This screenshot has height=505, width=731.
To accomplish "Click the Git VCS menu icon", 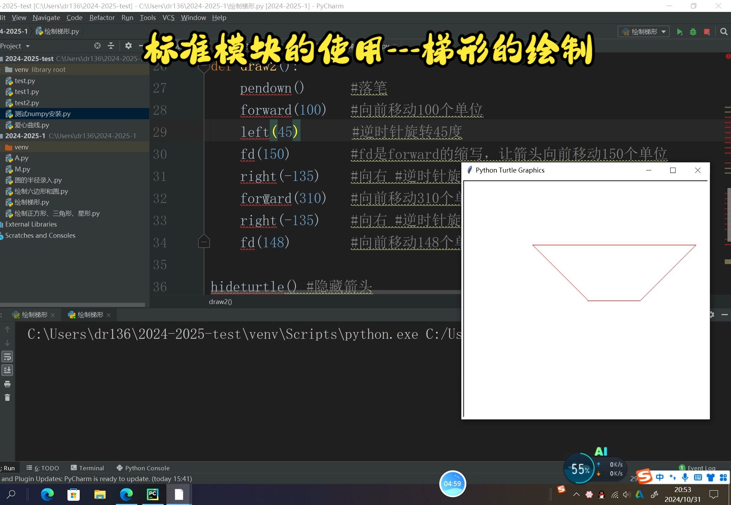I will point(168,18).
